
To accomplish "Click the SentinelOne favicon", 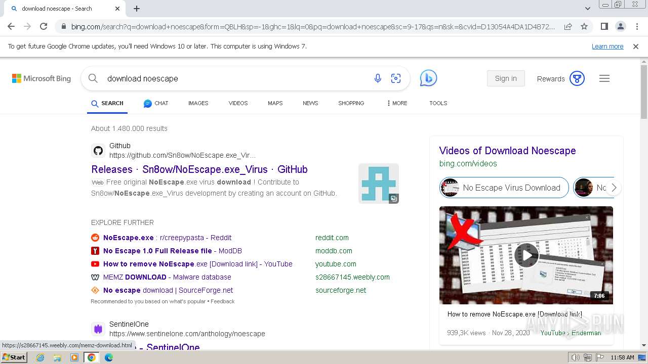I will 98,329.
